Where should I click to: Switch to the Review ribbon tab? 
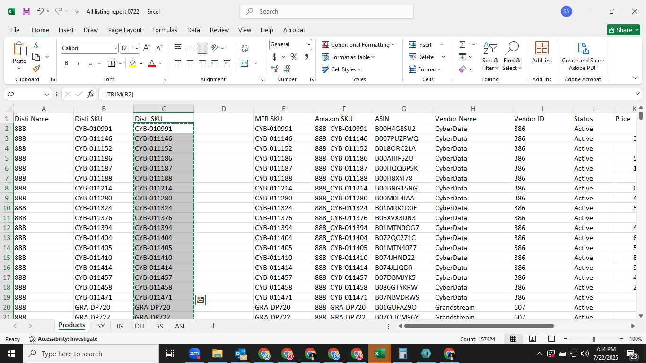pos(219,30)
